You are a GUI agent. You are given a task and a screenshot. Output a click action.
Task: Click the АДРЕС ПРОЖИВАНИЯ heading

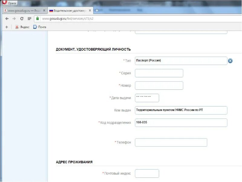click(74, 162)
